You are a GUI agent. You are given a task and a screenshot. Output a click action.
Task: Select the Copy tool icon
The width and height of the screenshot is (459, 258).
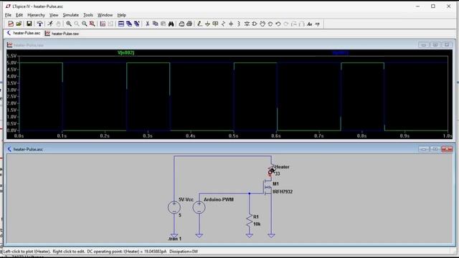point(156,24)
